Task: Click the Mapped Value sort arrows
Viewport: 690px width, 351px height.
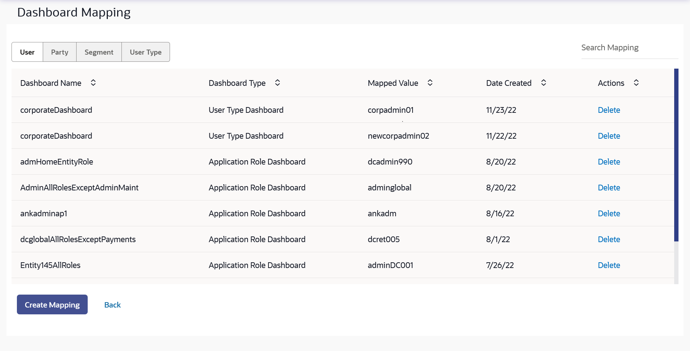Action: pyautogui.click(x=430, y=83)
